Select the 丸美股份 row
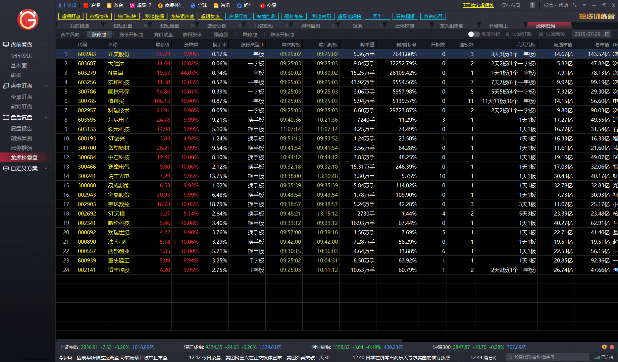The width and height of the screenshot is (618, 362). click(337, 54)
